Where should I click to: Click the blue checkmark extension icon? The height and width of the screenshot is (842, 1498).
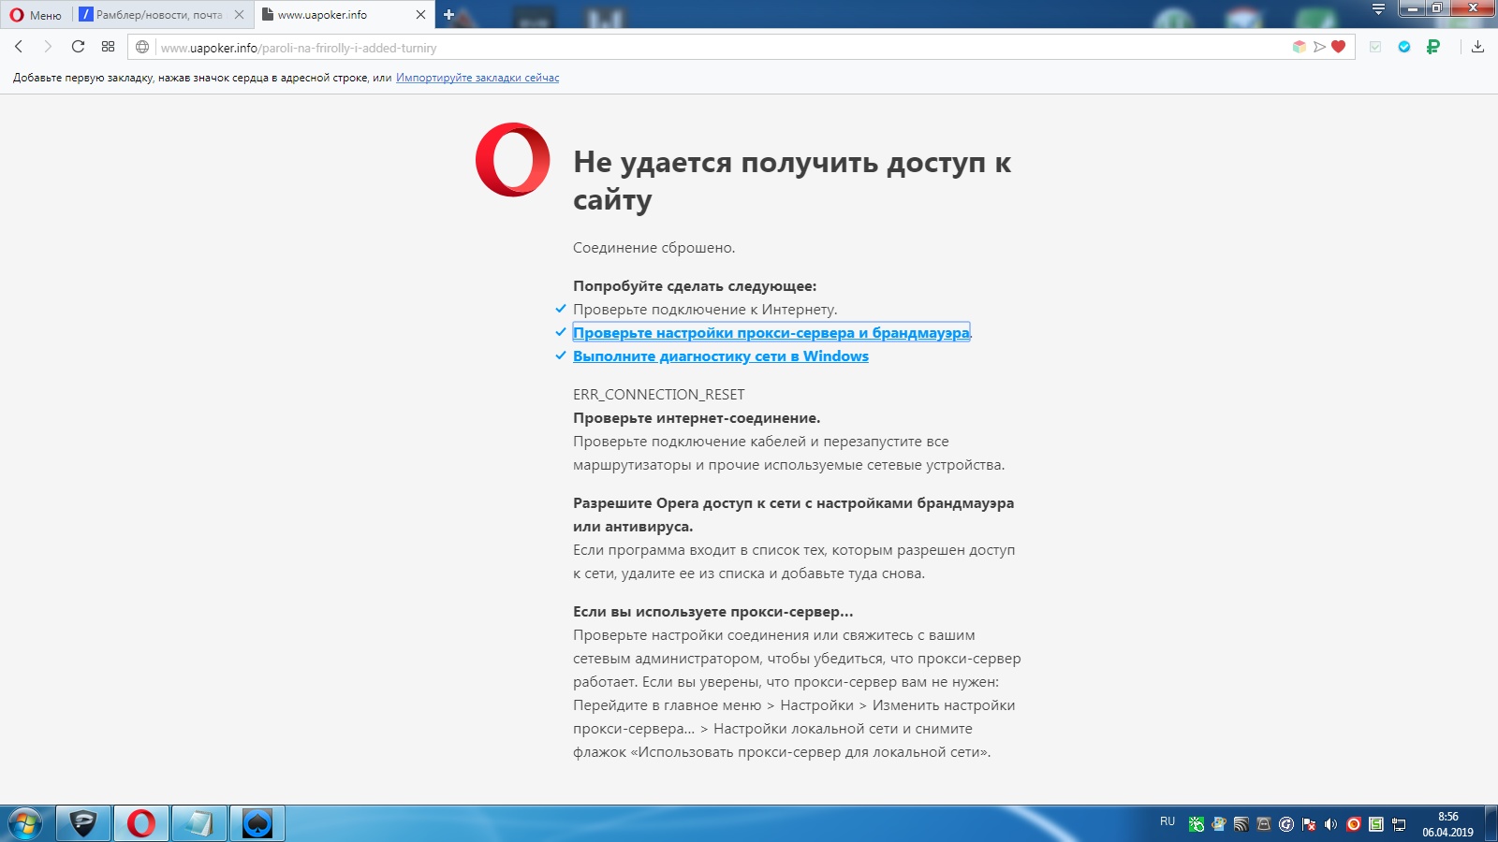[1404, 47]
